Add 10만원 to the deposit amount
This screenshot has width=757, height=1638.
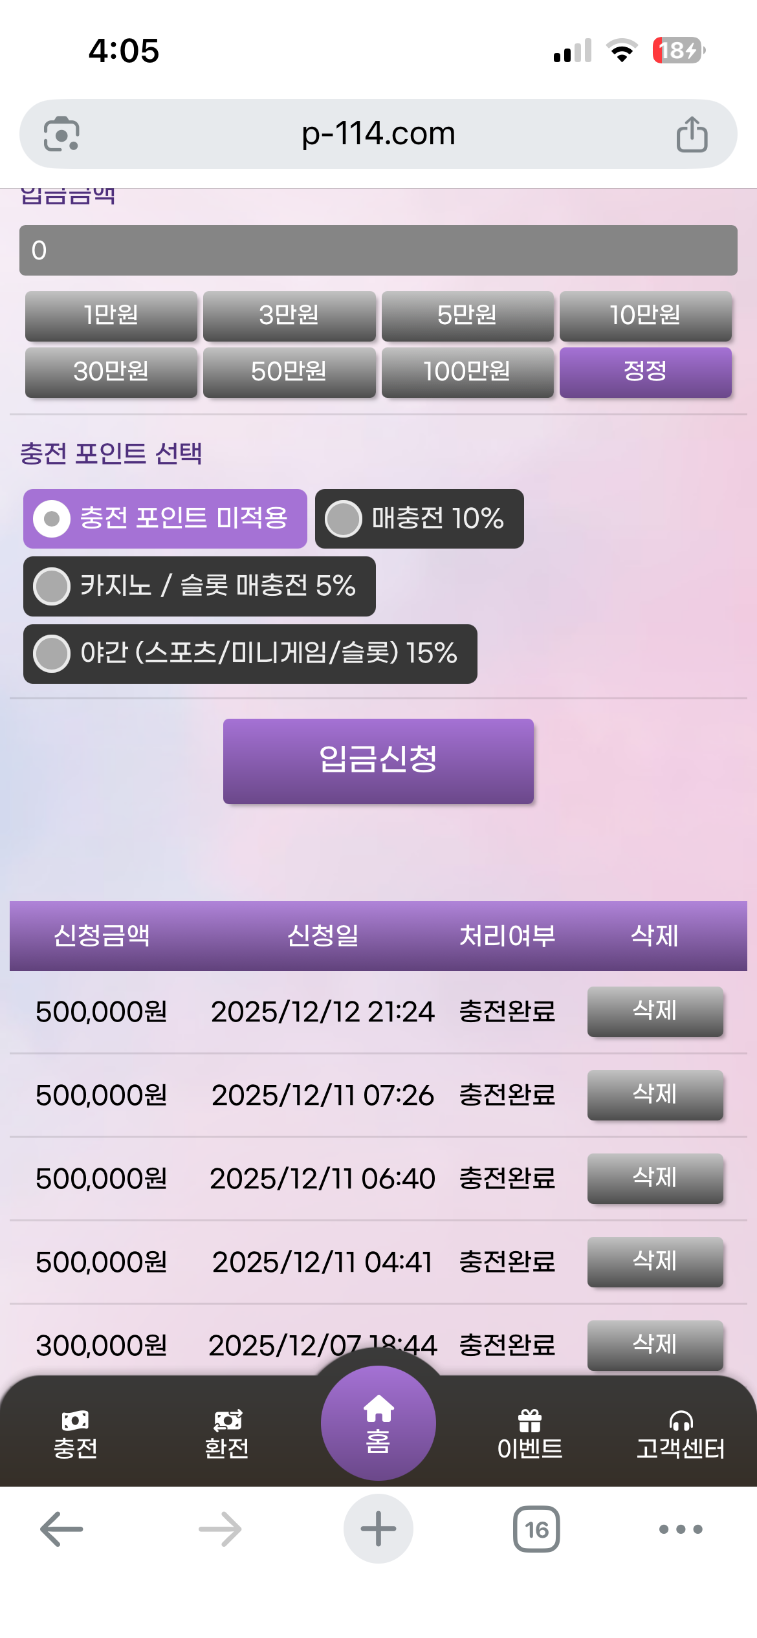tap(645, 316)
